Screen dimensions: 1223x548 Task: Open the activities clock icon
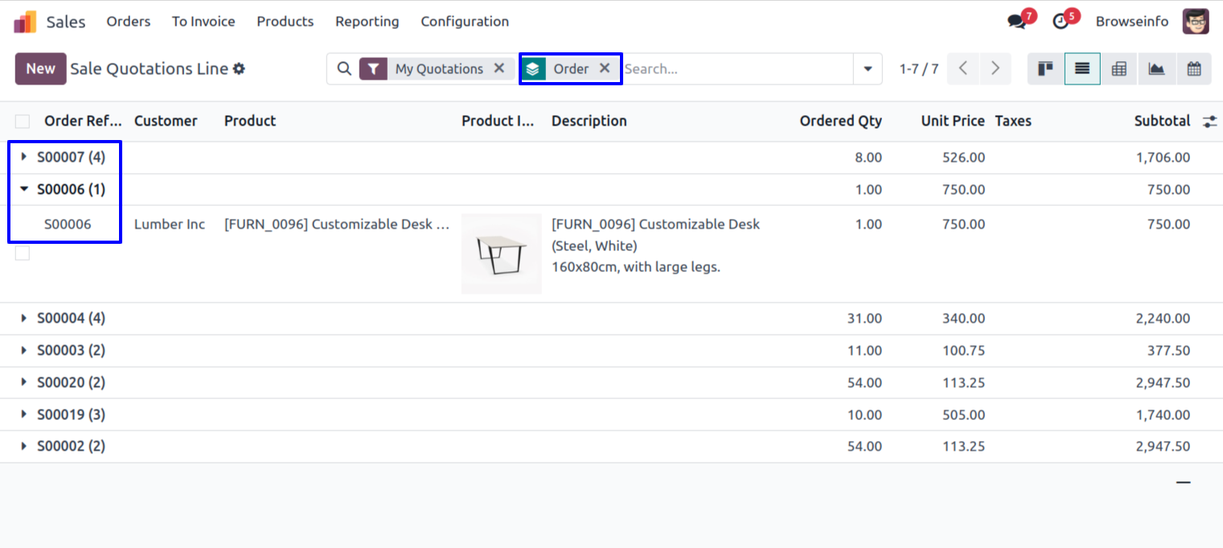tap(1061, 22)
